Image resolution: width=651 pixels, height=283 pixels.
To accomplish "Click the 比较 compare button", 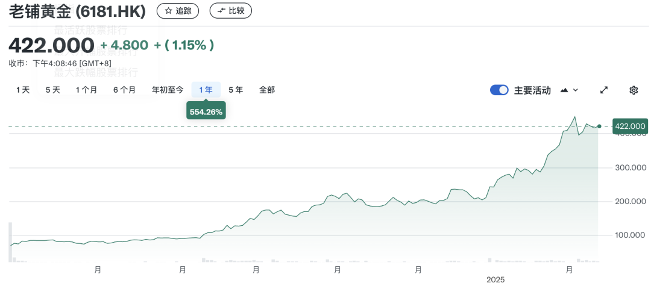I will click(231, 11).
